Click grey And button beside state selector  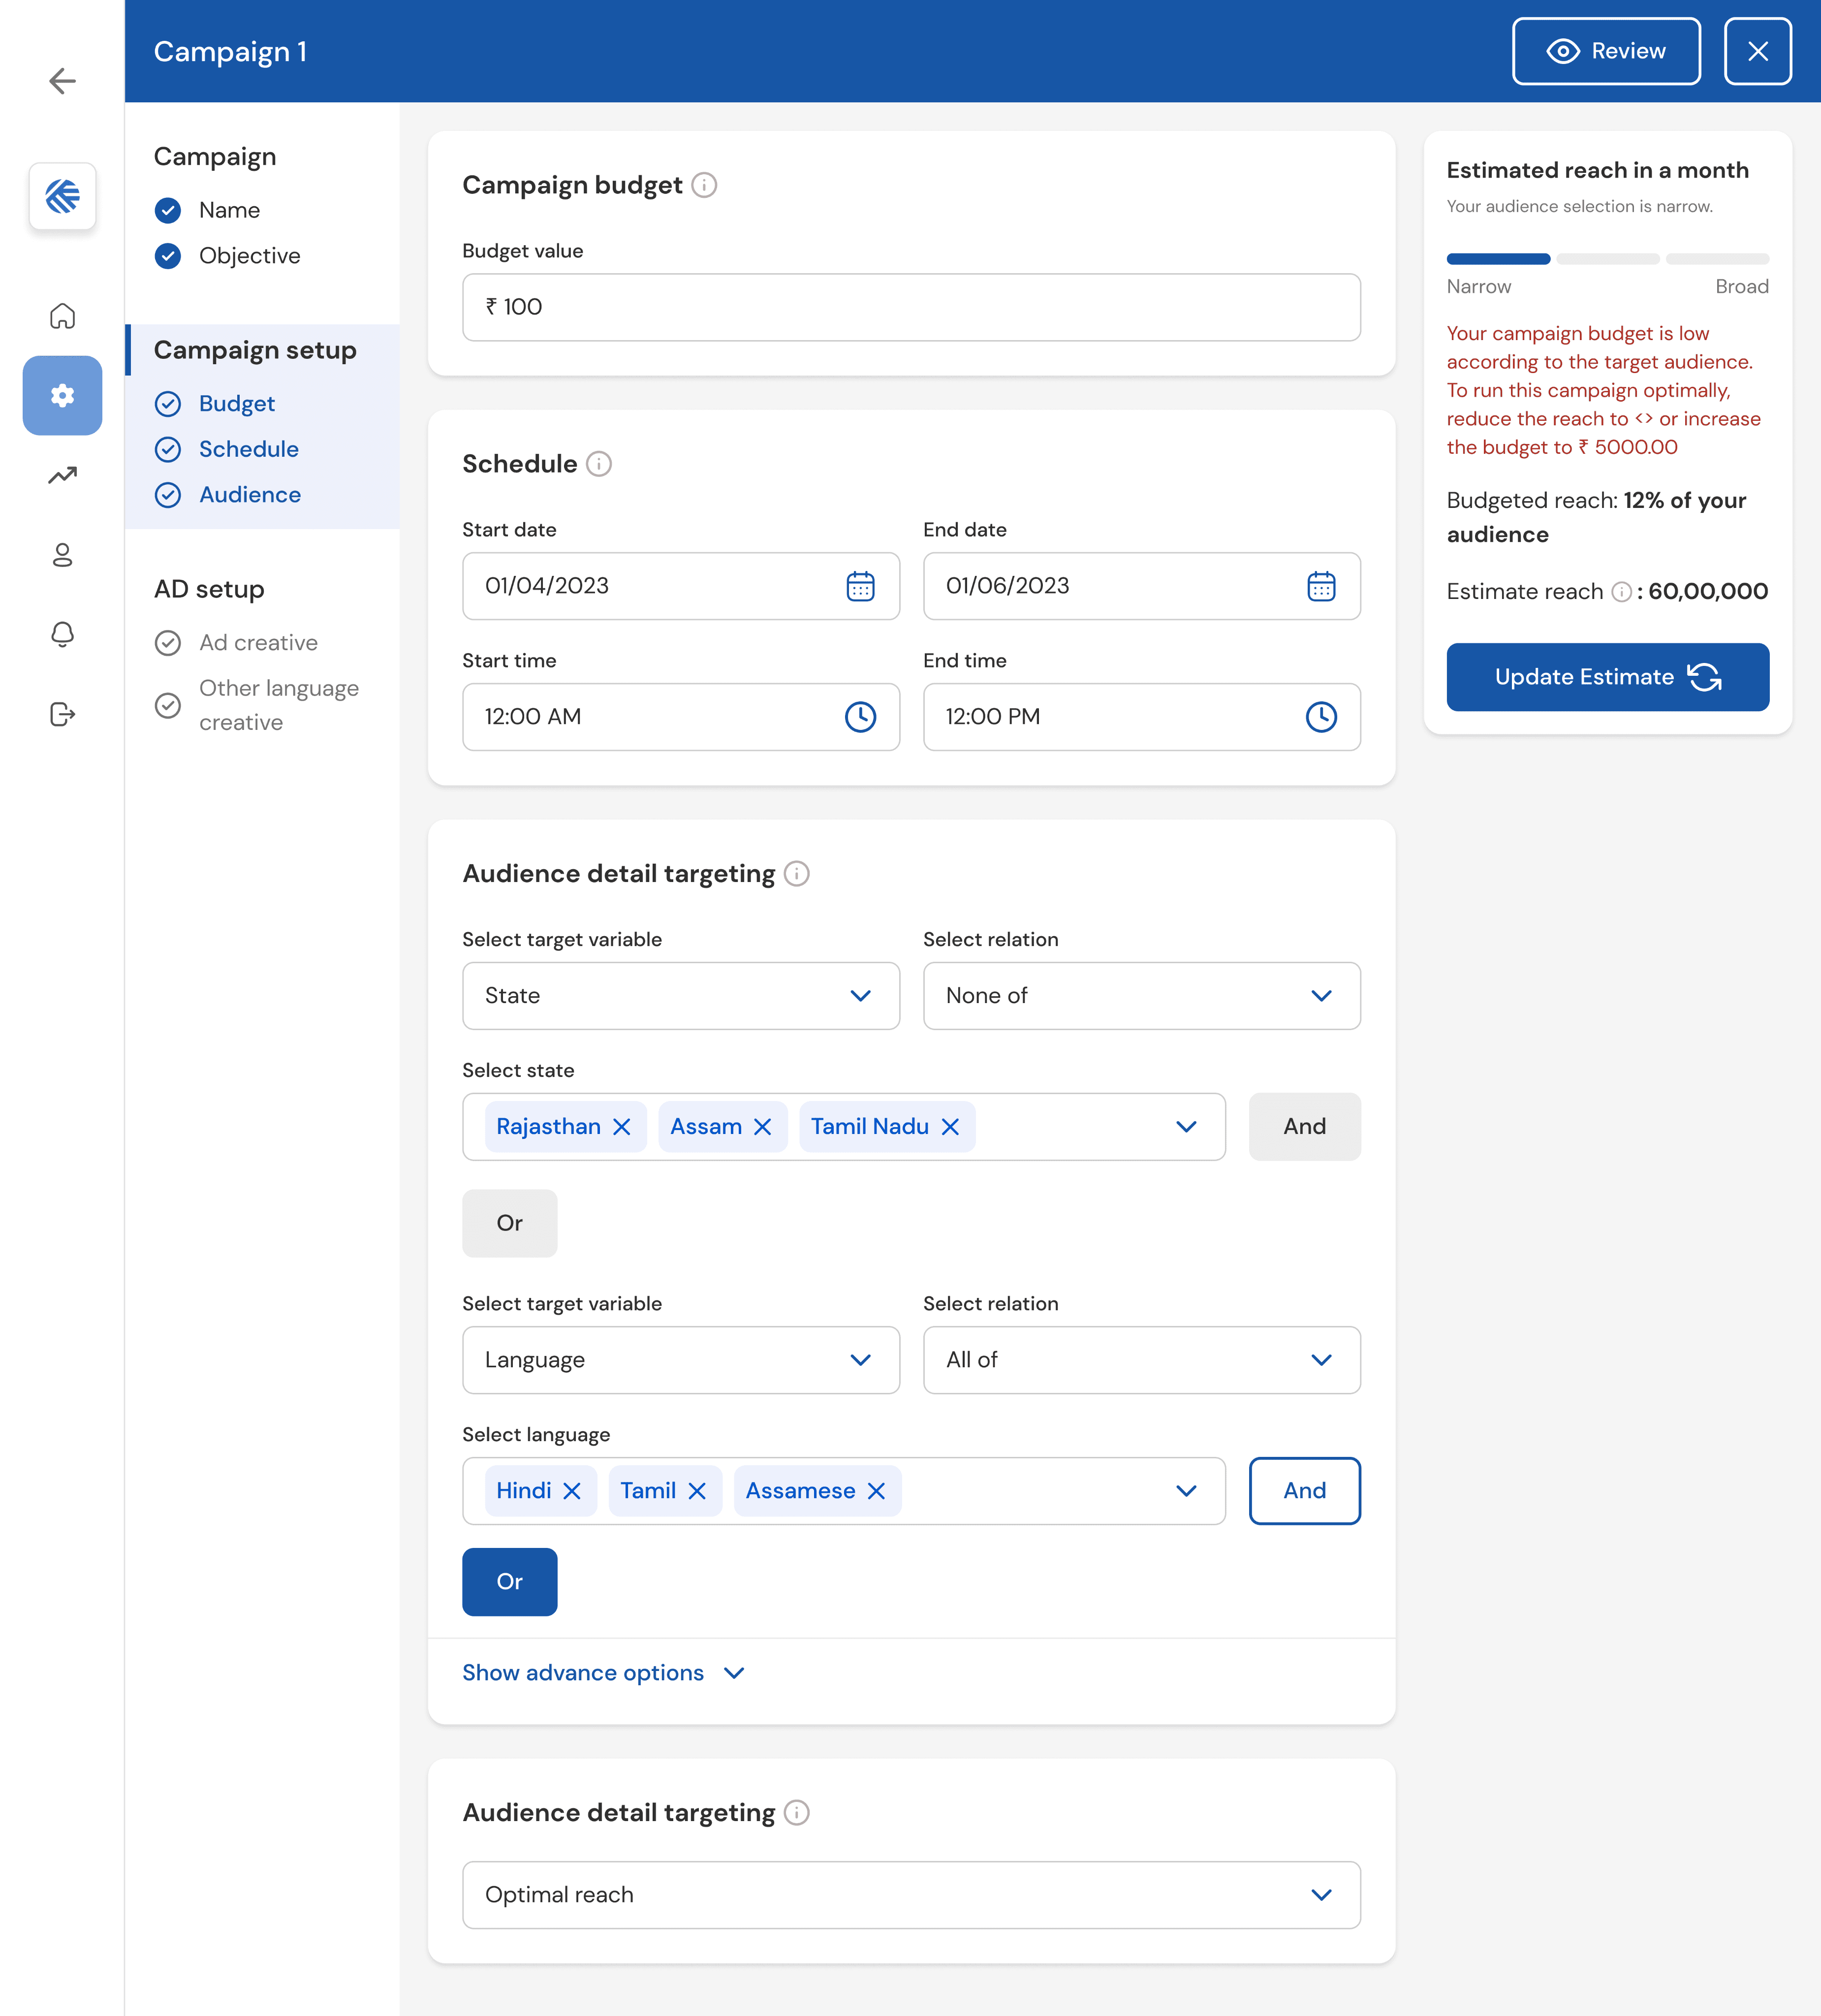point(1304,1127)
